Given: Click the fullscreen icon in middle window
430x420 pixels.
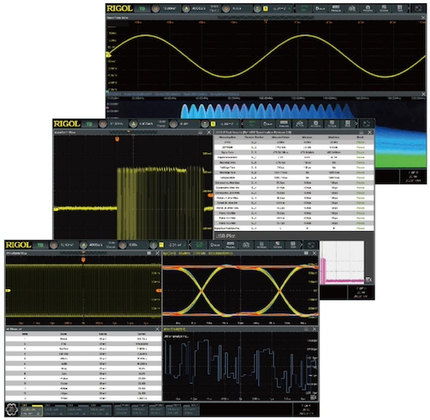Looking at the screenshot, I should click(x=366, y=123).
